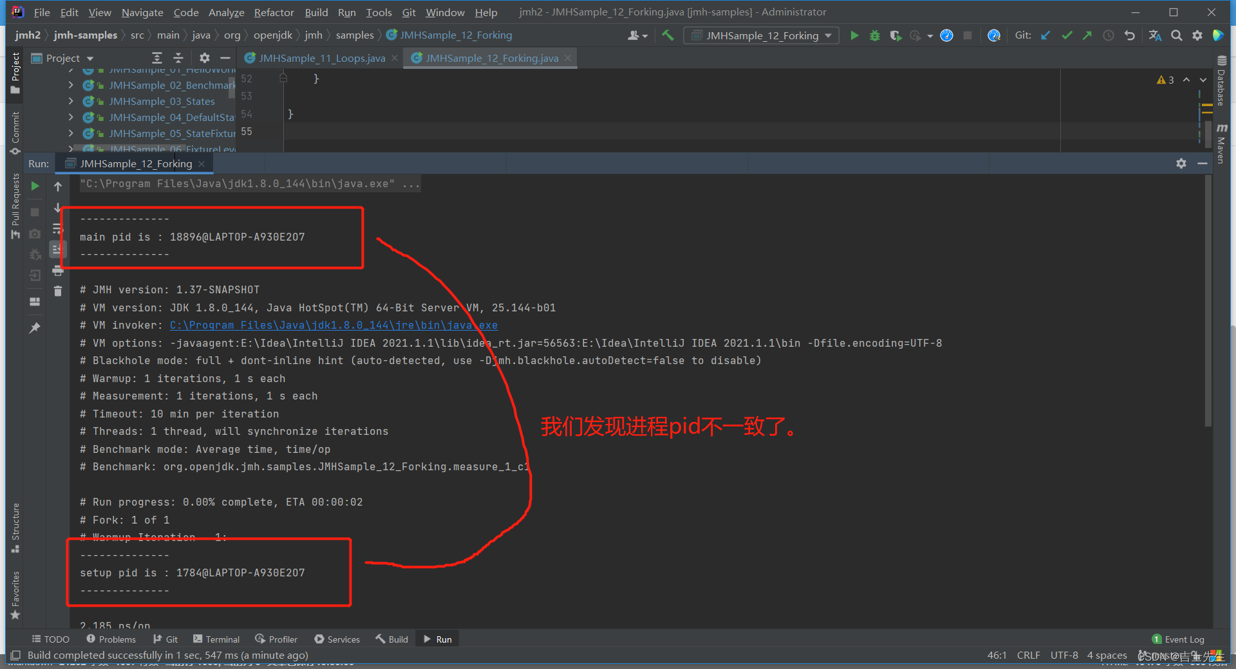This screenshot has height=669, width=1236.
Task: Open the profiler run options dropdown arrow
Action: 930,36
